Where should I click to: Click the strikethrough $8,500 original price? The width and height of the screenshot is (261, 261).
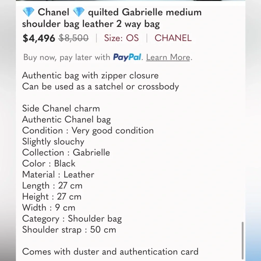point(73,38)
